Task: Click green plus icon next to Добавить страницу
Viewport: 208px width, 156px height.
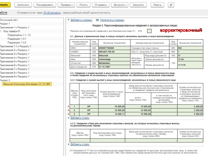Action: (x=69, y=20)
